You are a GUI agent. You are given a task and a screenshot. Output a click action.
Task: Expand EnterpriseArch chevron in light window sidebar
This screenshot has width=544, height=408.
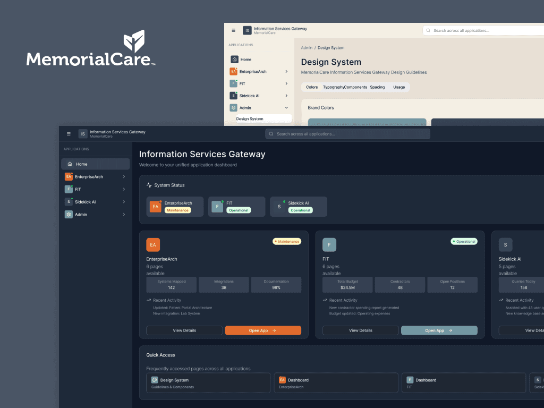click(x=286, y=72)
